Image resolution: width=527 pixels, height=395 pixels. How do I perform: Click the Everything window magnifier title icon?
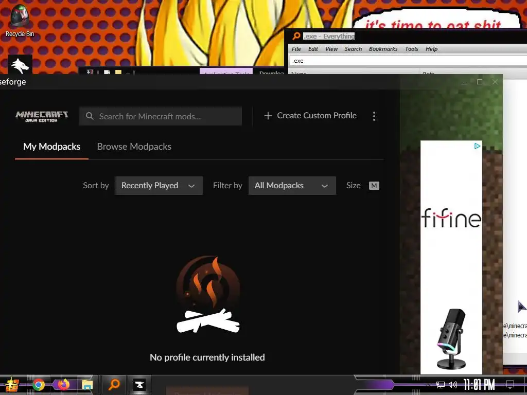pyautogui.click(x=296, y=36)
